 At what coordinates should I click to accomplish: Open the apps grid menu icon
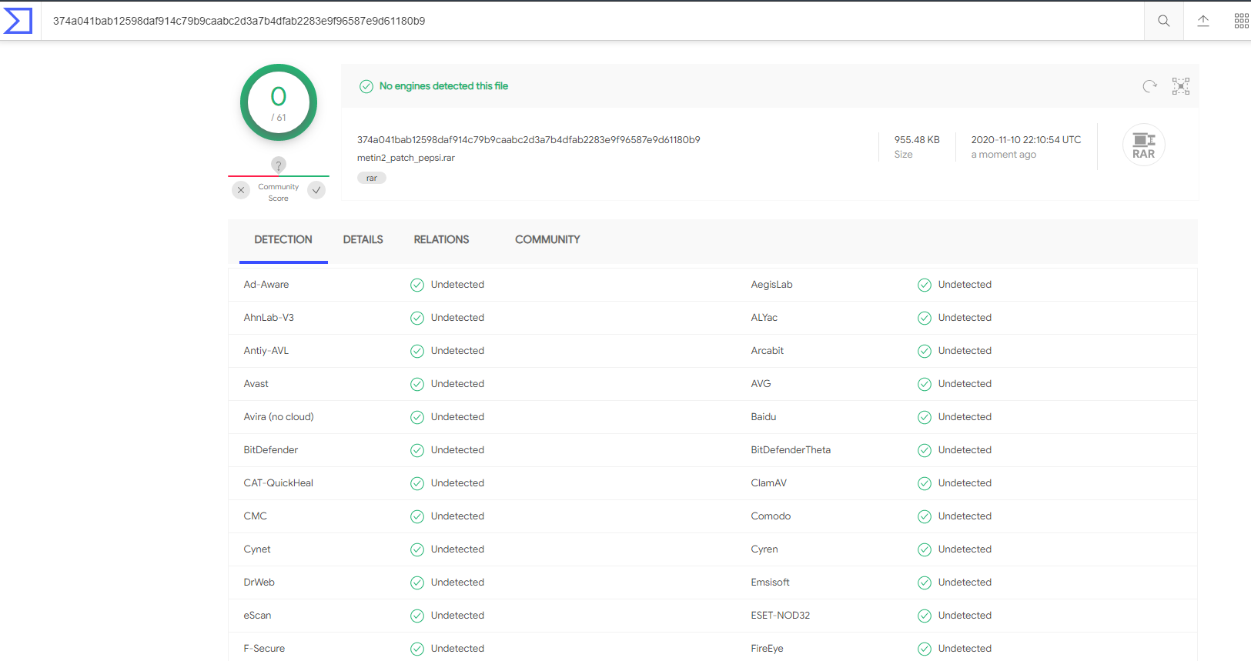click(1242, 21)
